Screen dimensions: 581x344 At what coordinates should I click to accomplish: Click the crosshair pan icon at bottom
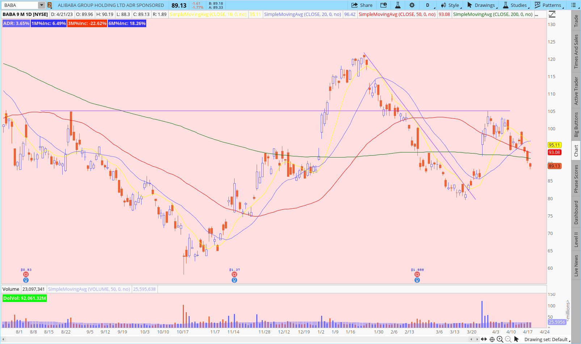pos(492,339)
